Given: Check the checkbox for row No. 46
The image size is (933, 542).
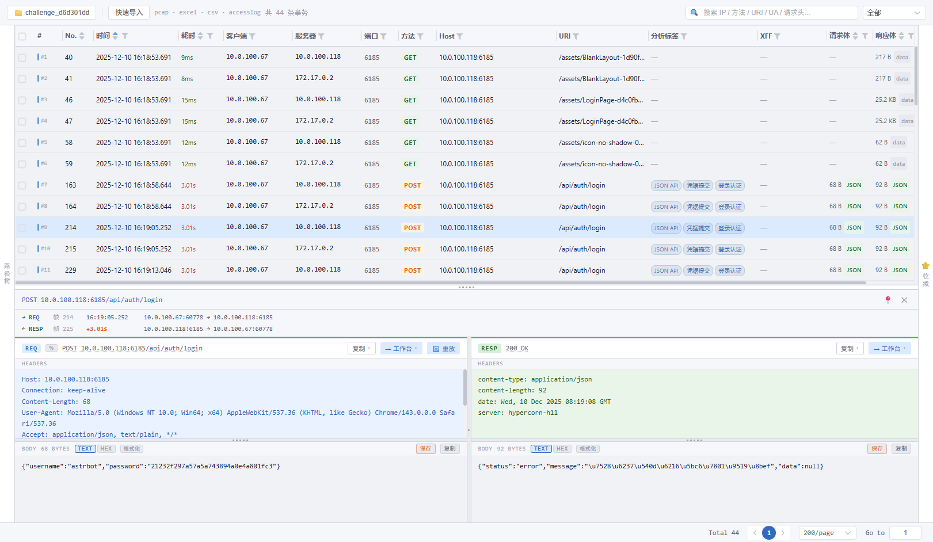Looking at the screenshot, I should [22, 100].
